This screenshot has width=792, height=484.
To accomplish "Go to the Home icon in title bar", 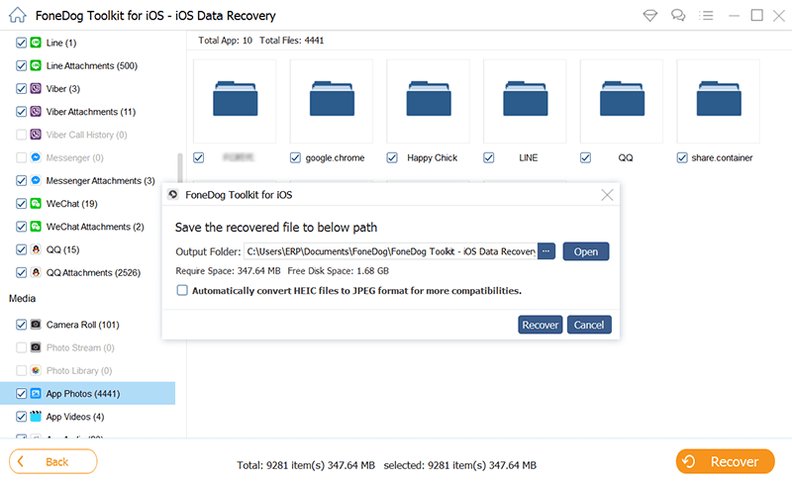I will [x=17, y=15].
